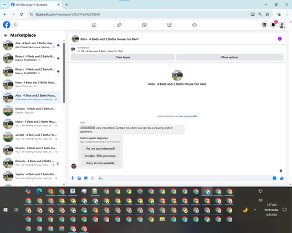The width and height of the screenshot is (292, 233).
Task: Open the notifications bell
Action: [273, 25]
